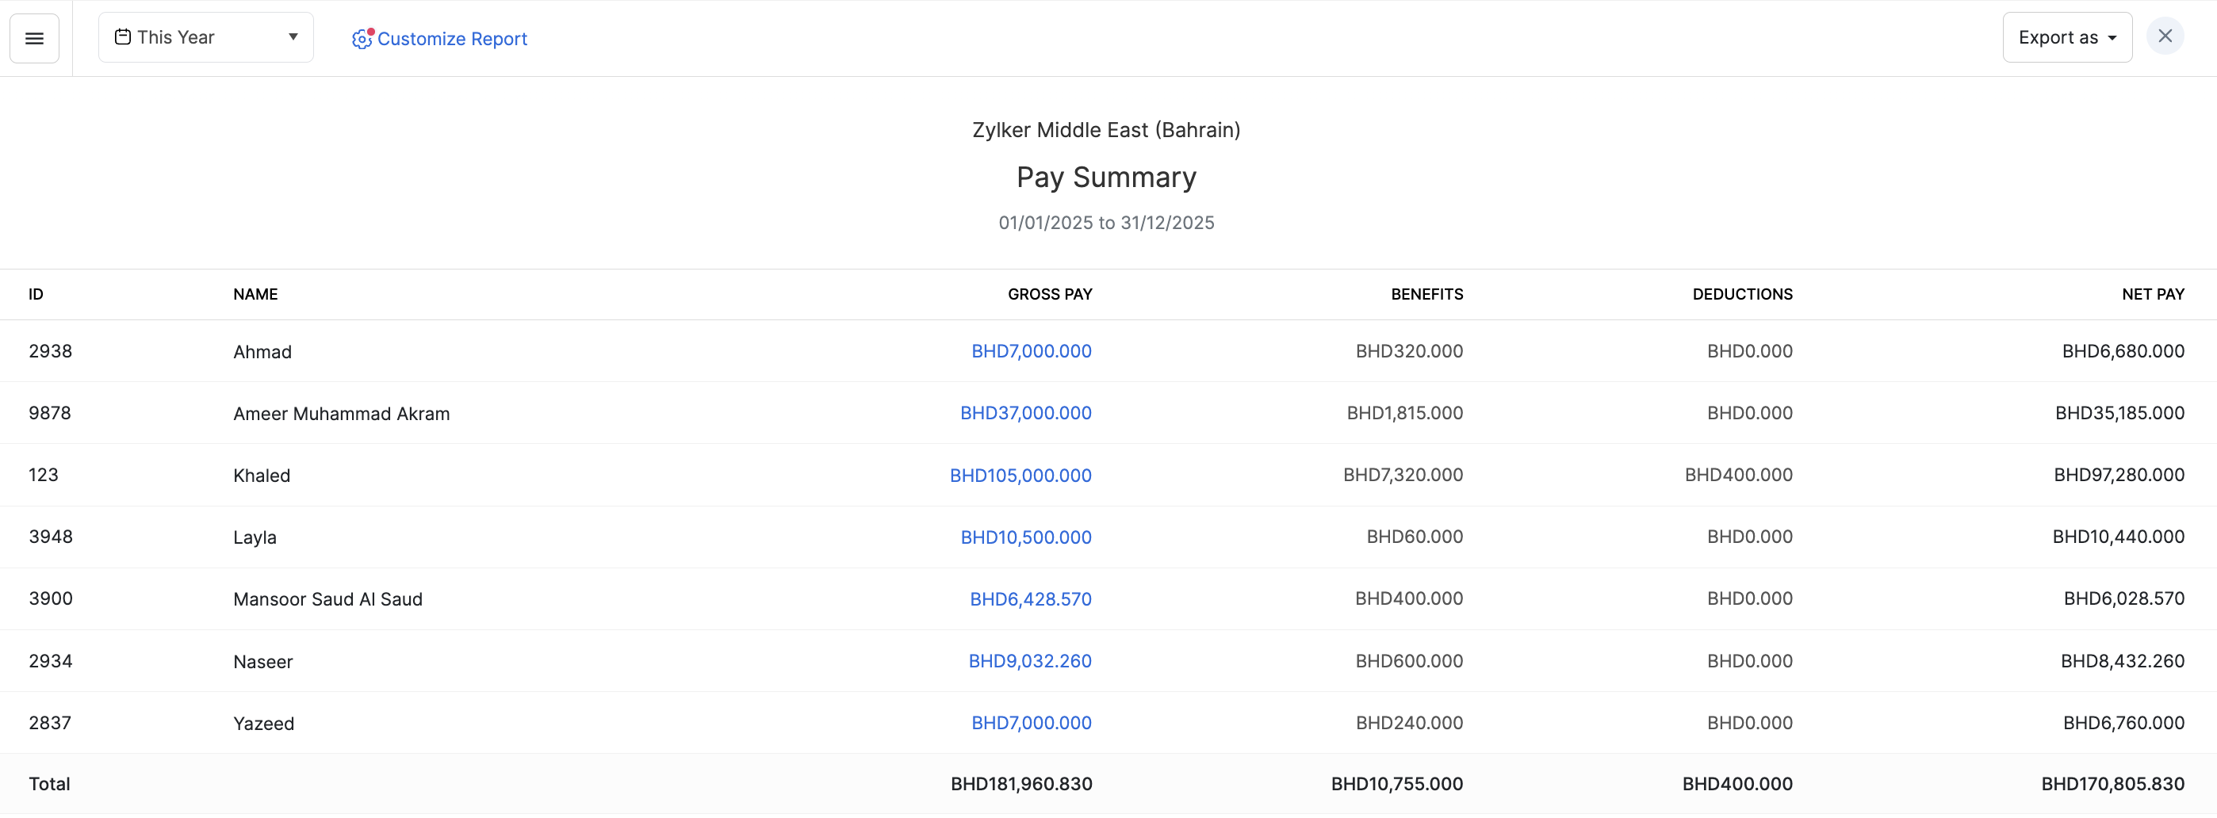
Task: Click the Total net pay BHD170,805.830
Action: pos(2112,785)
